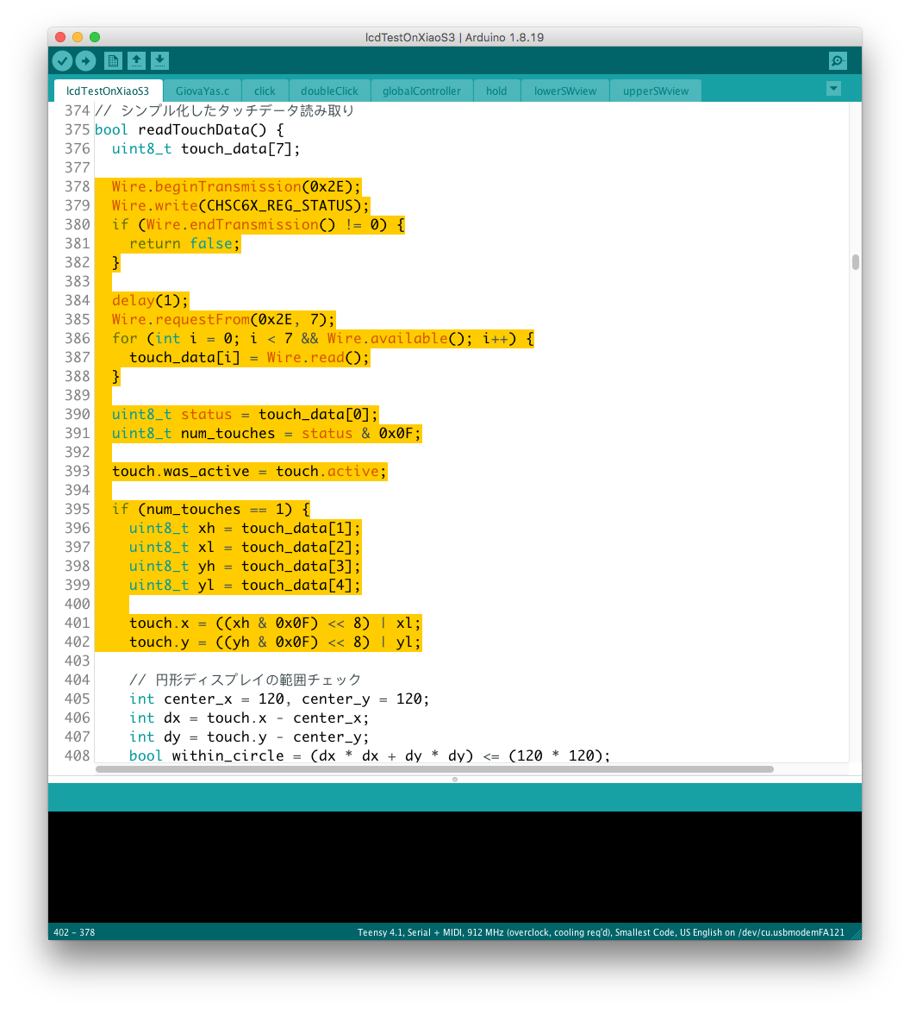910x1009 pixels.
Task: Select the globalController tab
Action: point(421,91)
